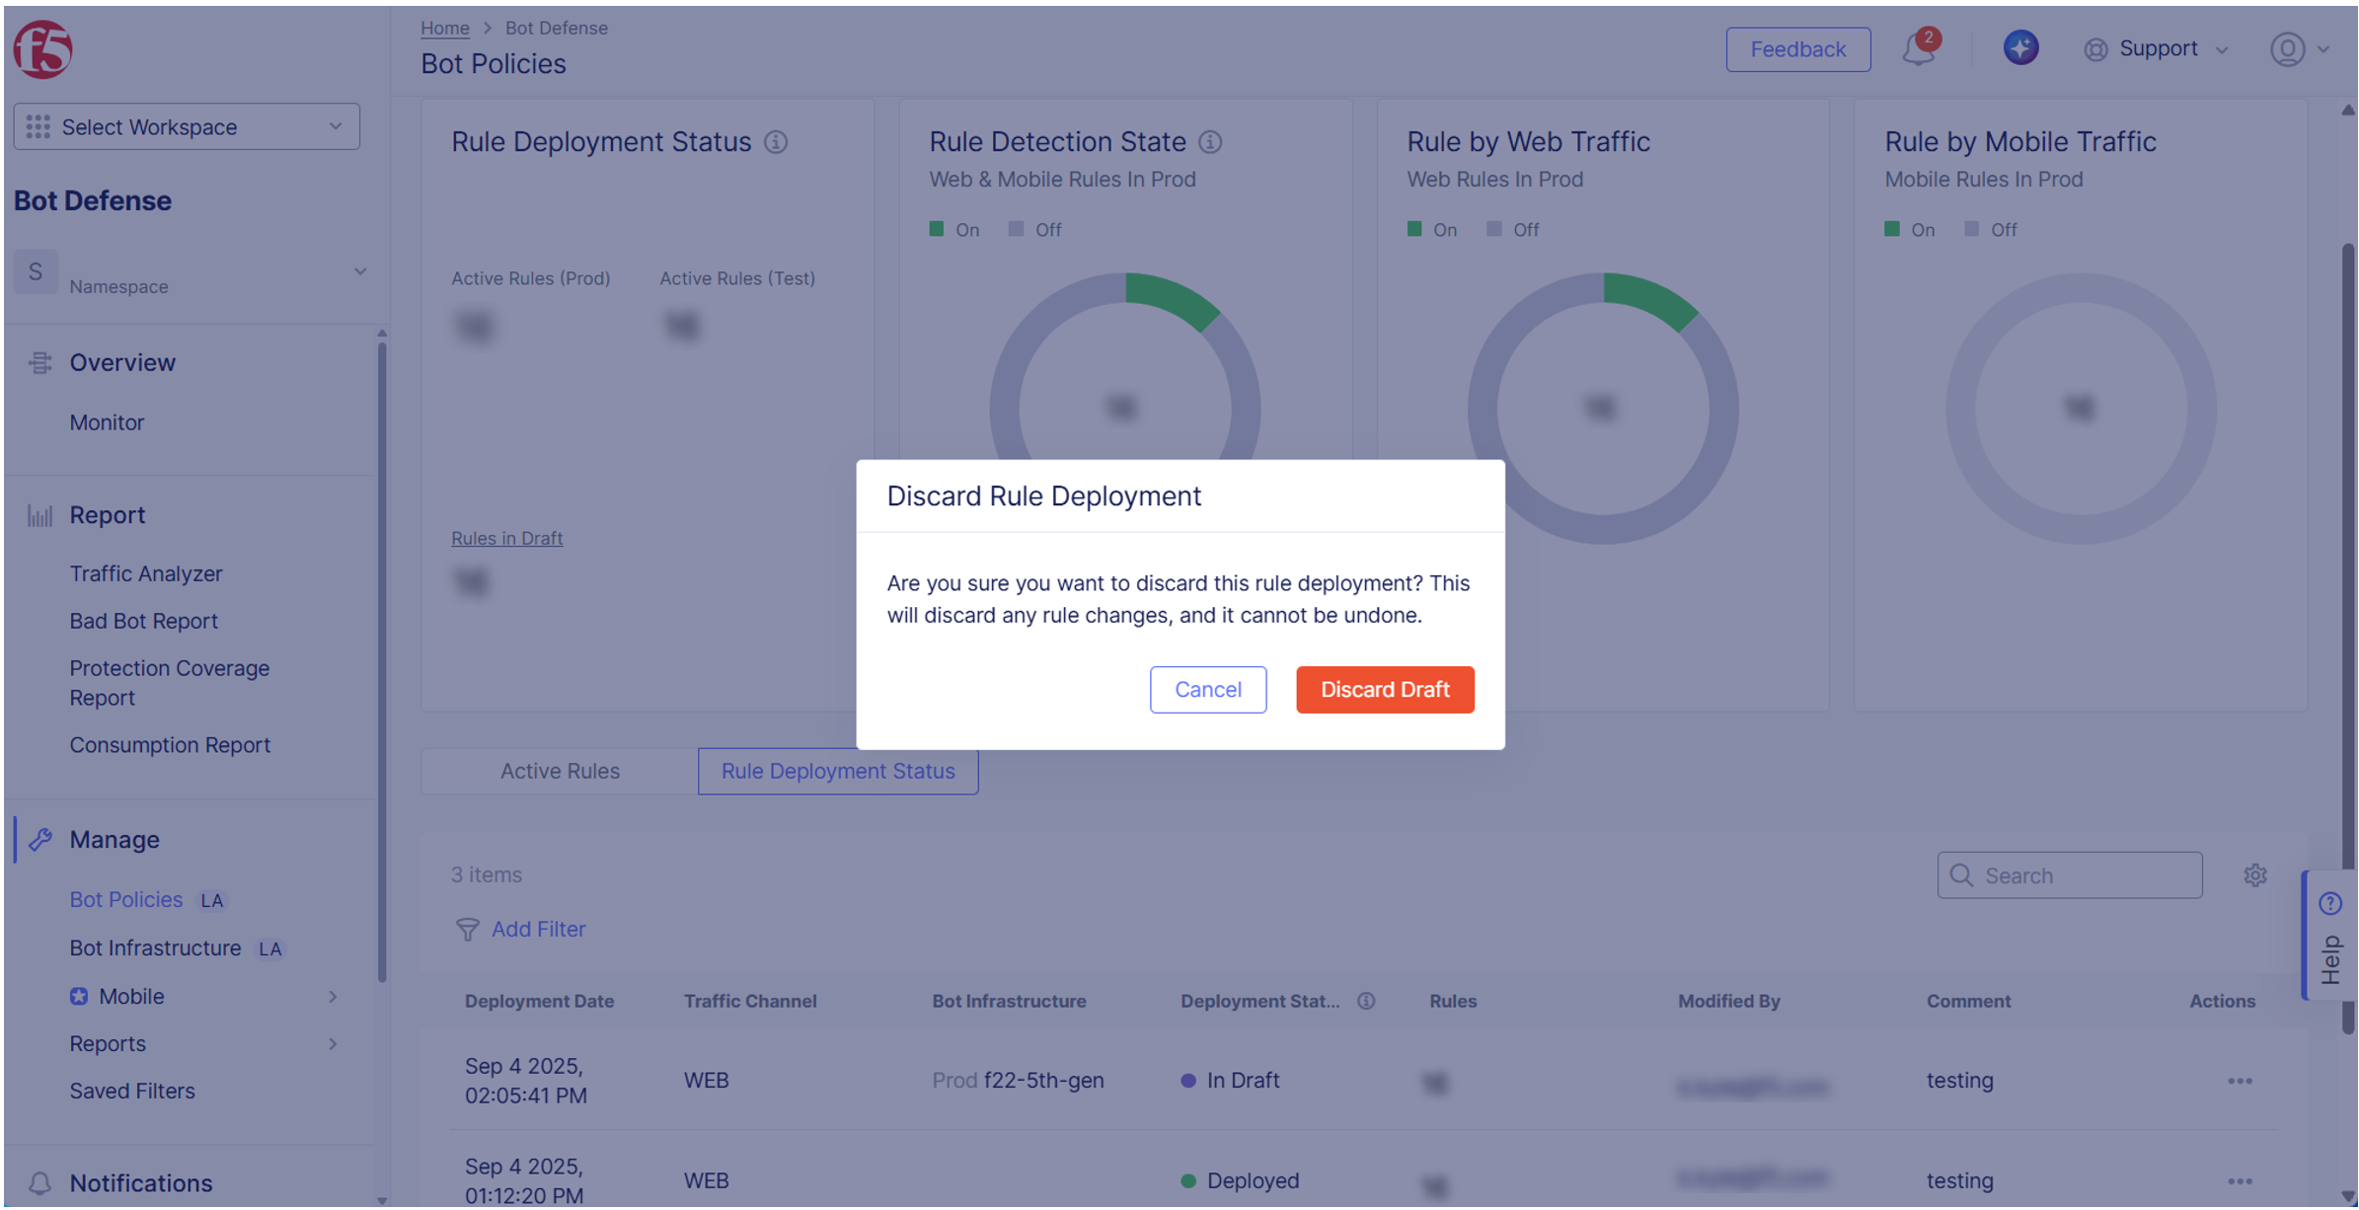This screenshot has height=1210, width=2359.
Task: Expand the Namespace selector
Action: (x=359, y=271)
